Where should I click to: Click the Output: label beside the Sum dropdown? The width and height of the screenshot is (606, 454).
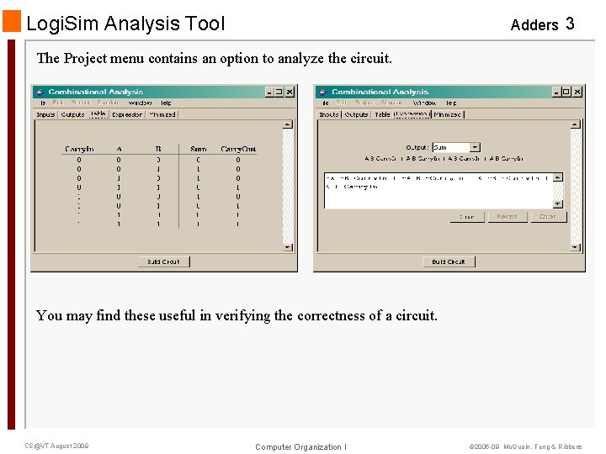point(417,147)
